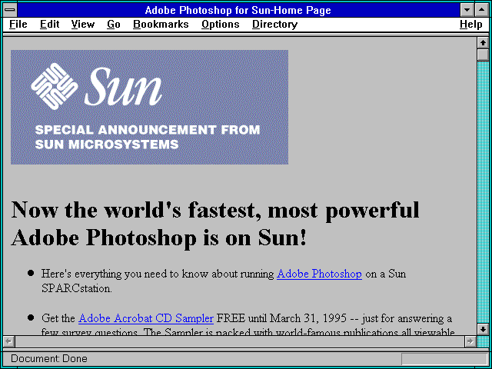Screen dimensions: 492x369
Task: Follow the Adobe Photoshop link
Action: click(x=319, y=274)
